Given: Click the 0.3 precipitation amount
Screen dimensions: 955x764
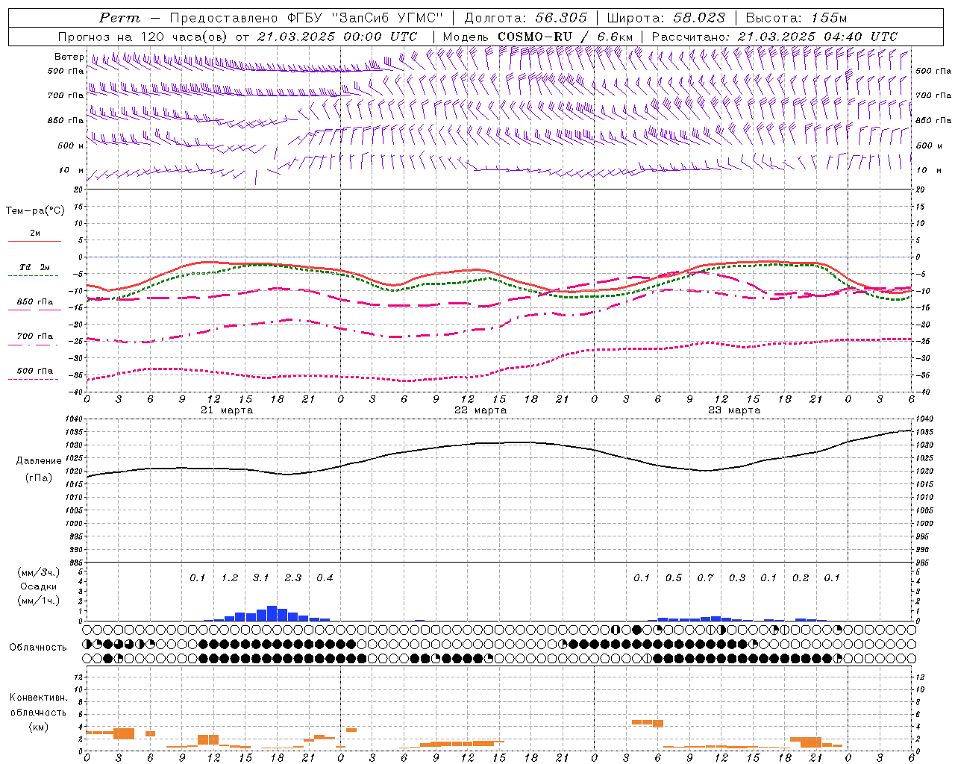Looking at the screenshot, I should tap(737, 578).
